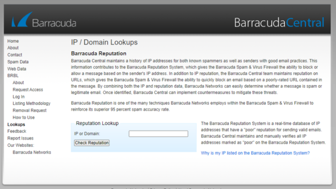Click the 'Barracuda Reputation' subheading
This screenshot has height=189, width=336.
[x=98, y=53]
